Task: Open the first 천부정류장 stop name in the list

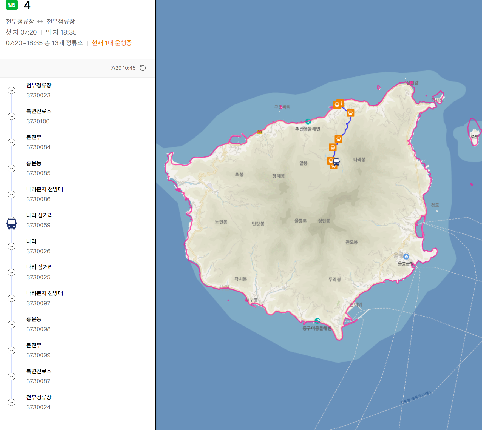Action: (39, 85)
